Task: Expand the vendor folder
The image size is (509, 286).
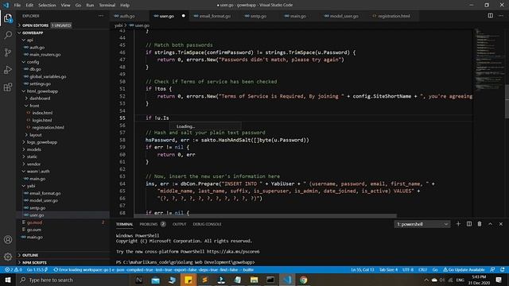Action: point(63,164)
